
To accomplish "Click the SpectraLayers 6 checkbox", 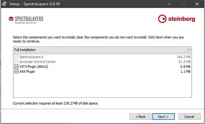I will tap(16, 57).
